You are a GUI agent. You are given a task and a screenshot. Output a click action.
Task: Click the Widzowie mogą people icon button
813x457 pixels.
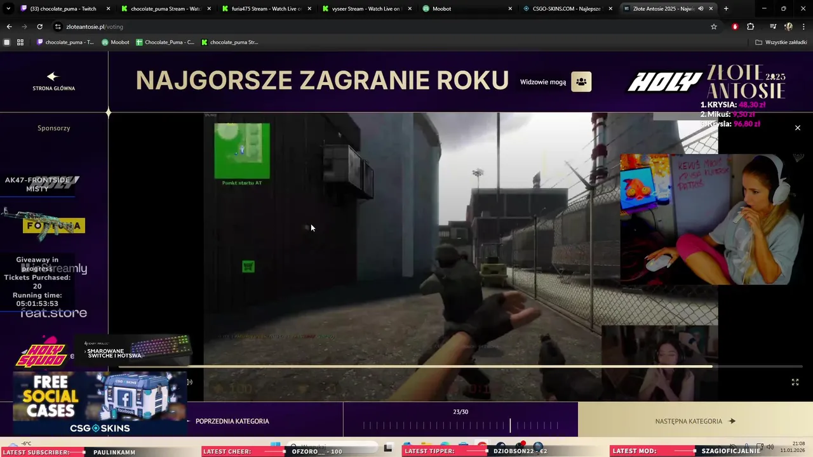pos(581,82)
